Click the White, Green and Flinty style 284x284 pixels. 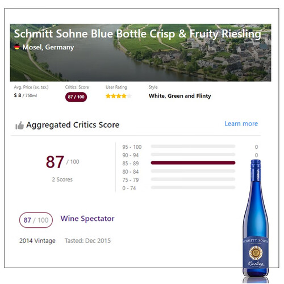click(180, 96)
